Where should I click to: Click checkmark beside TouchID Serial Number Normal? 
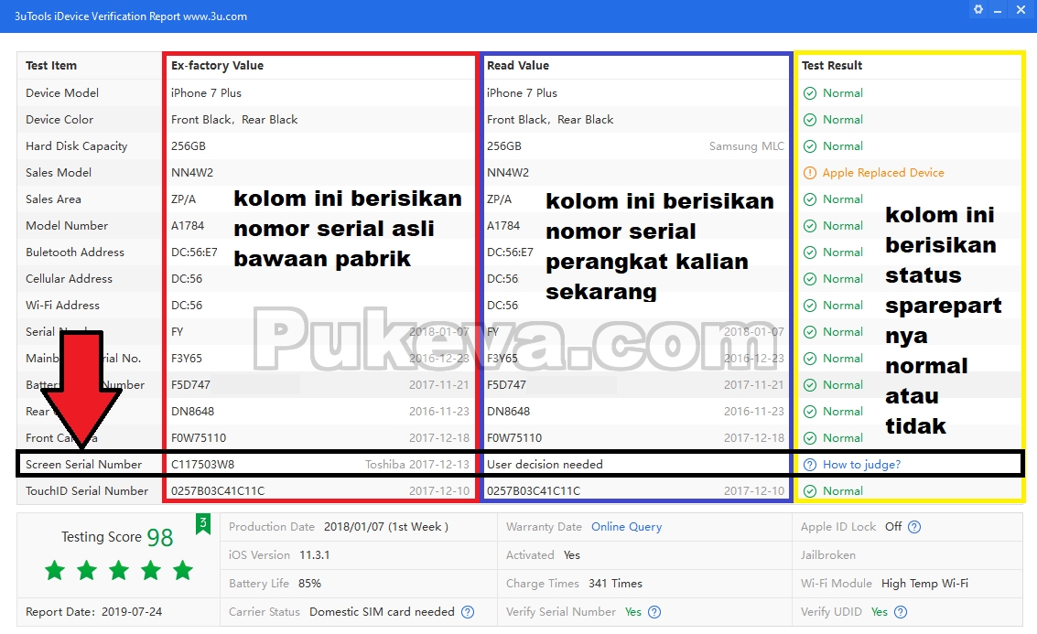(x=812, y=490)
